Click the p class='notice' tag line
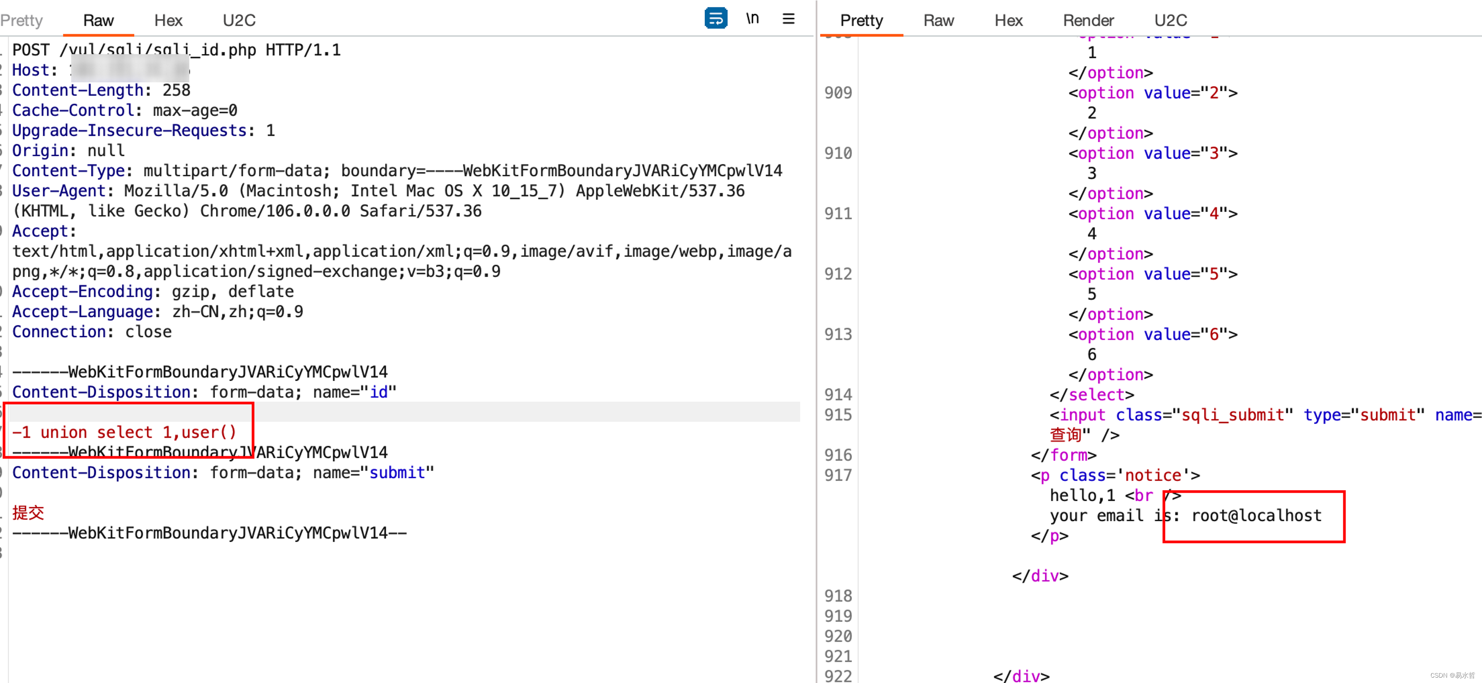This screenshot has height=683, width=1482. click(x=1115, y=475)
